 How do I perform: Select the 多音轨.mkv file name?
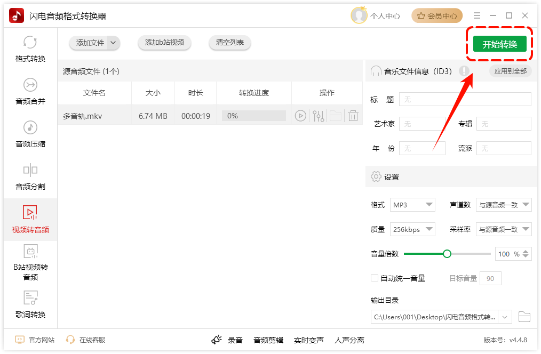tap(83, 116)
